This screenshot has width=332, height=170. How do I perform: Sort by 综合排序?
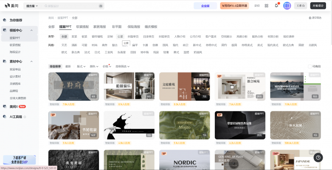[x=55, y=66]
